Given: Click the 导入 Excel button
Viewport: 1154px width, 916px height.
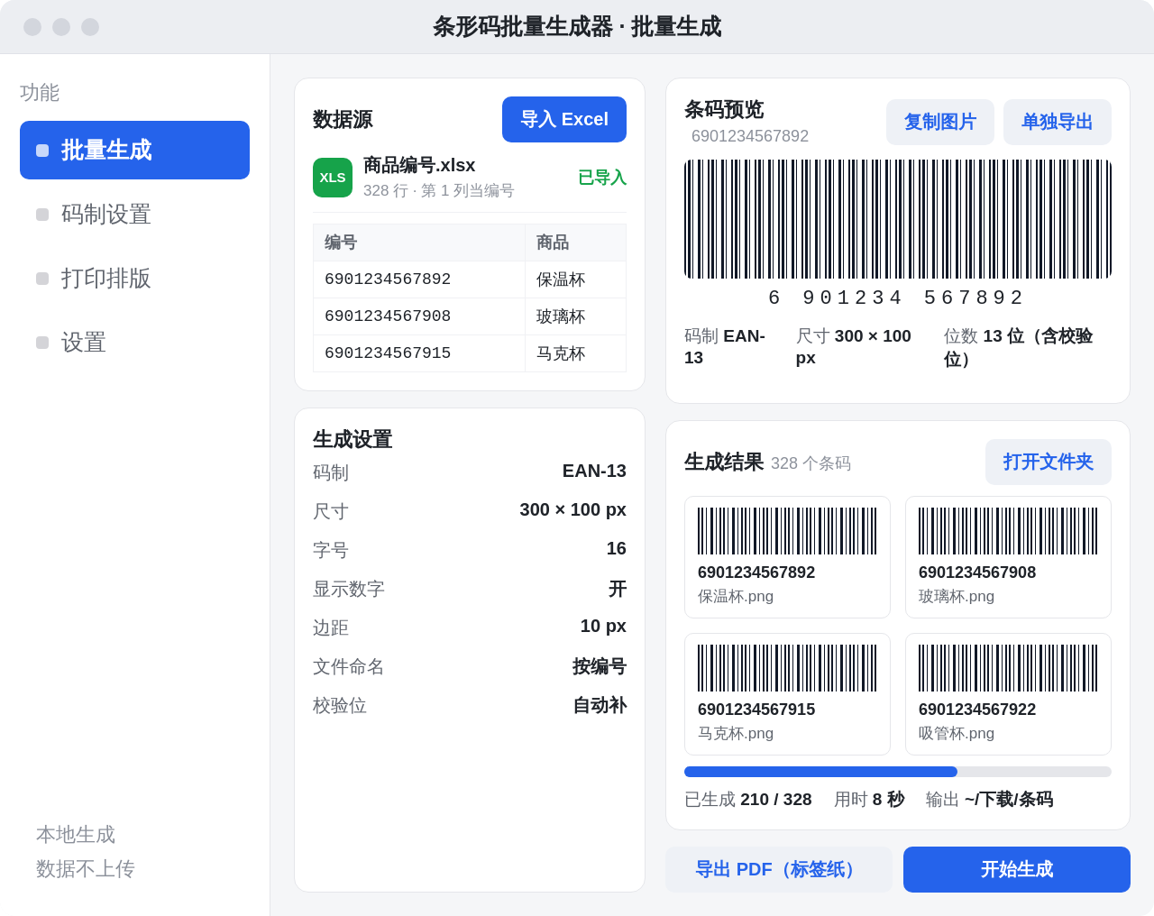Looking at the screenshot, I should pos(564,120).
